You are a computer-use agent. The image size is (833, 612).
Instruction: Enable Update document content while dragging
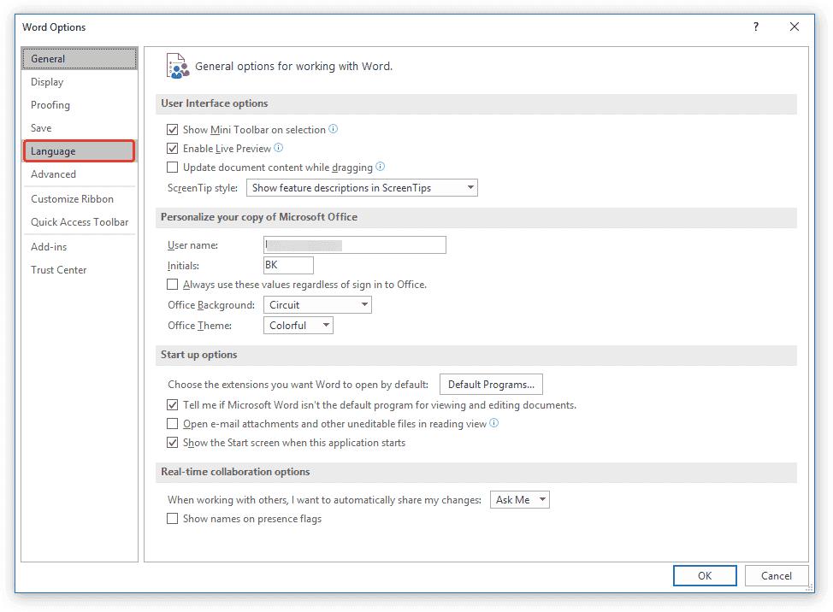173,168
